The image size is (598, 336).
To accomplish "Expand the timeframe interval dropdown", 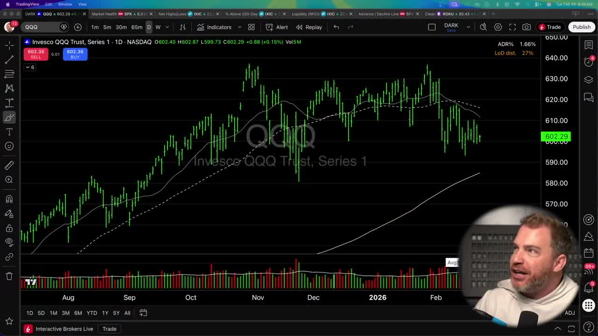I will pos(167,27).
